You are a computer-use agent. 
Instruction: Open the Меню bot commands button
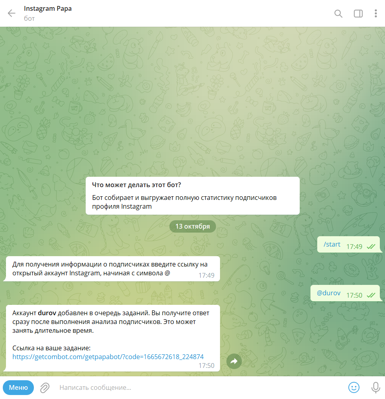pos(18,387)
